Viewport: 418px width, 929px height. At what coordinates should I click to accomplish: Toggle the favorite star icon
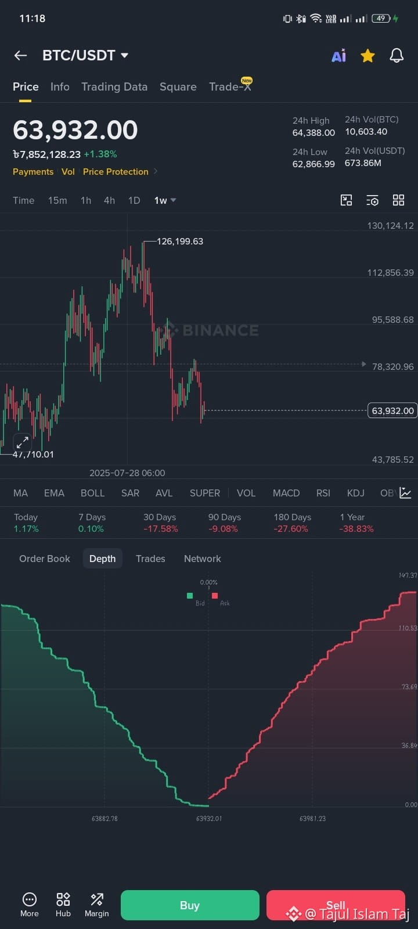click(367, 55)
